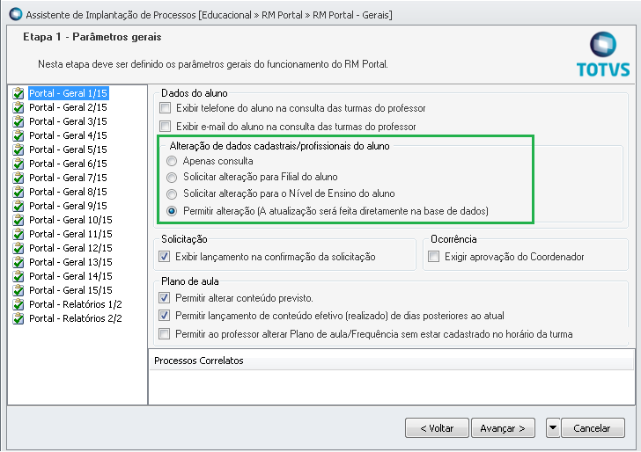Select the Apenas consulta radio option
Viewport: 641px width, 452px height.
[172, 161]
